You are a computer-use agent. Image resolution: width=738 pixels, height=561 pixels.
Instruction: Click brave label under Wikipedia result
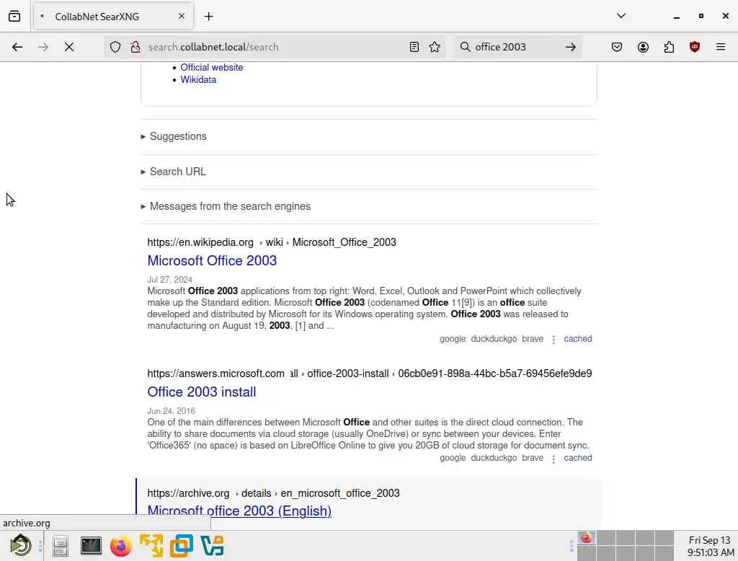[x=533, y=339]
